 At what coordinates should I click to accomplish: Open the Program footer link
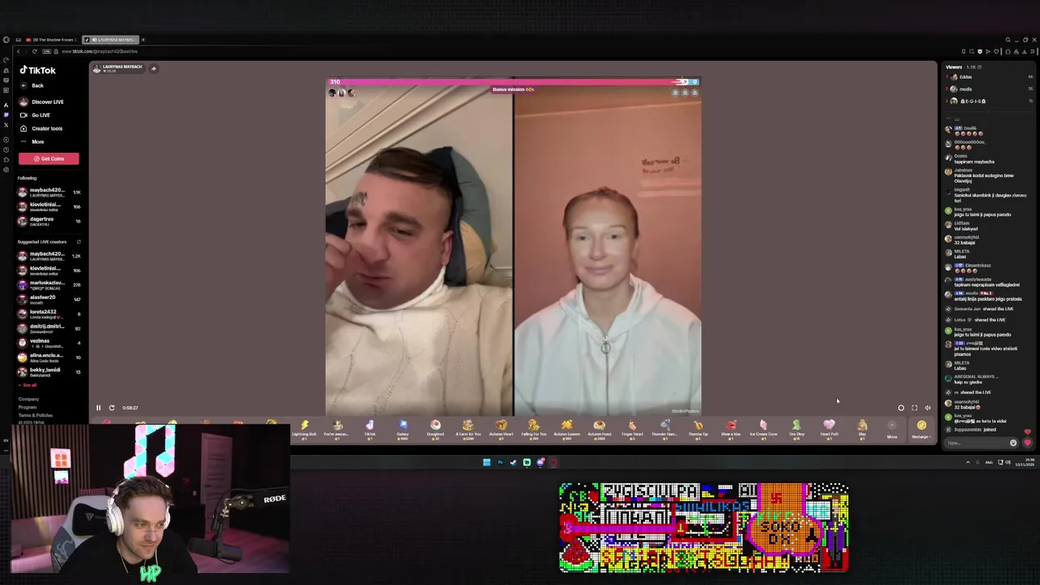(28, 407)
